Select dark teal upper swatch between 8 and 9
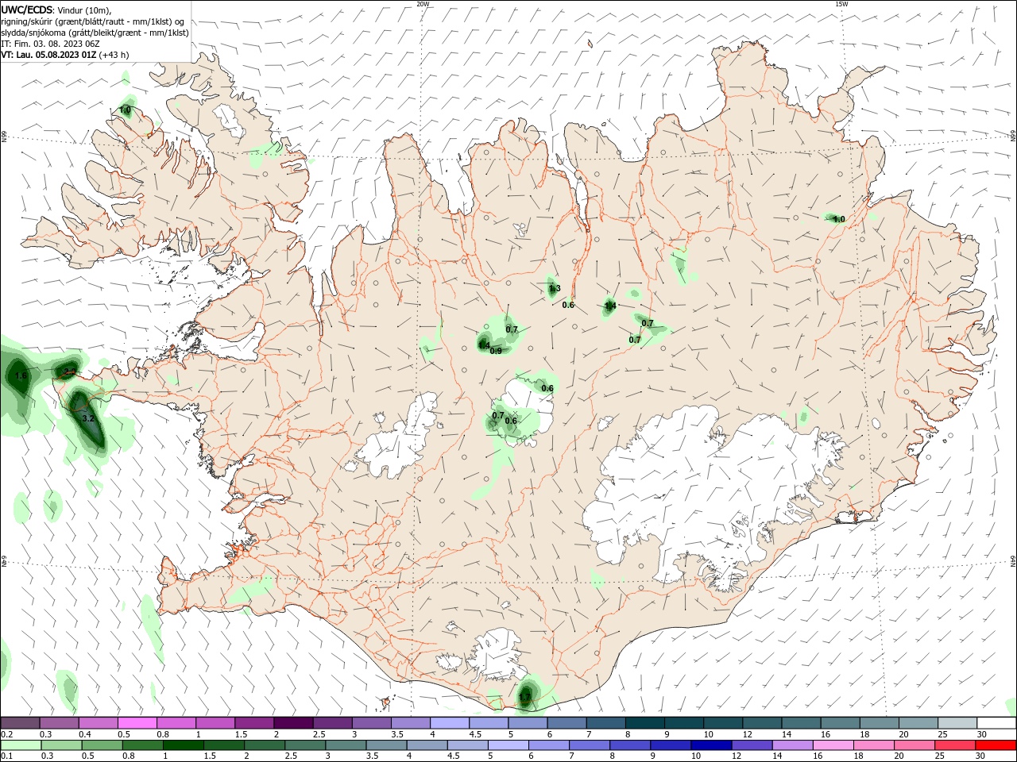The image size is (1017, 762). tap(645, 723)
